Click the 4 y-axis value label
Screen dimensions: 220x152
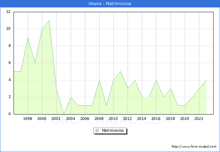pos(9,80)
